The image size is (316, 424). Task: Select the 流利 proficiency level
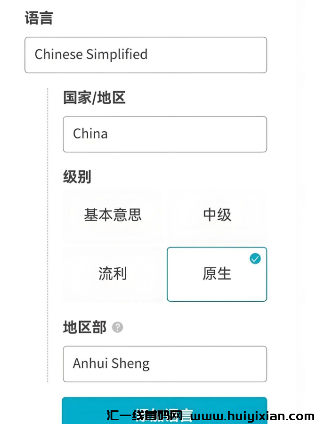(113, 274)
